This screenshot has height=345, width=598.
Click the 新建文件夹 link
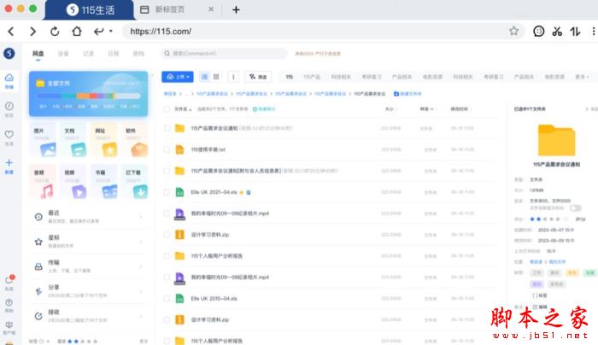407,94
